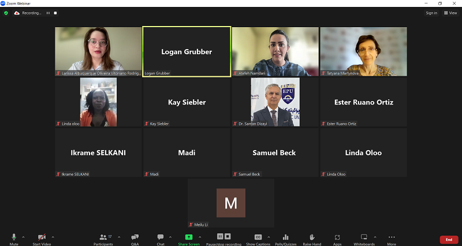Click the green Share Screen button
Image resolution: width=462 pixels, height=246 pixels.
[188, 237]
